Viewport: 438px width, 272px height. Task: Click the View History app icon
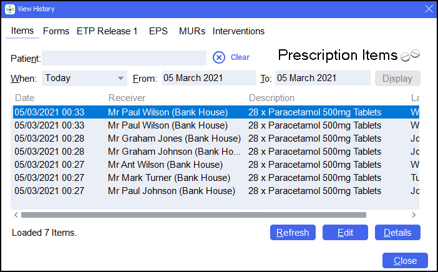[x=9, y=9]
